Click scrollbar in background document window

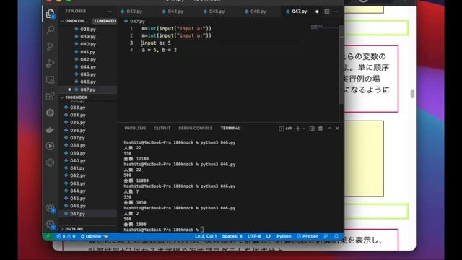[412, 94]
